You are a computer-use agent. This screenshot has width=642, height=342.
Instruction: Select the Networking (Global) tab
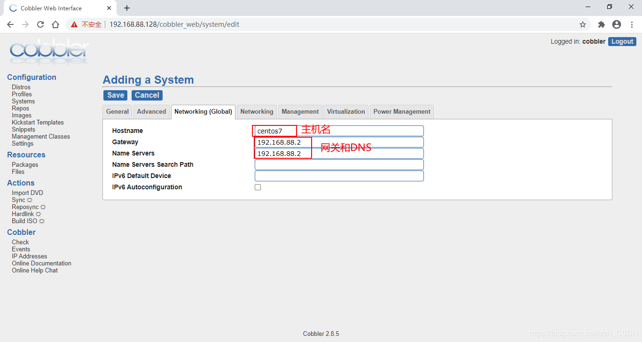click(203, 111)
